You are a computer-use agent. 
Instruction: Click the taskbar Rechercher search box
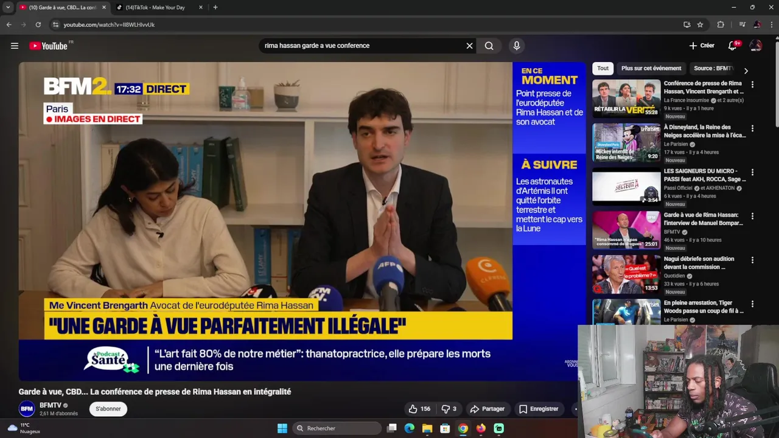click(x=336, y=428)
